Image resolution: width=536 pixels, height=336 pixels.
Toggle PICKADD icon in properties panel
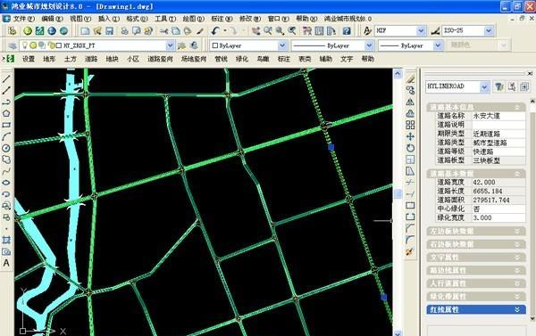(x=524, y=86)
